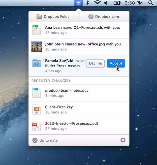Click the Up to date status text
The width and height of the screenshot is (157, 165).
49,140
